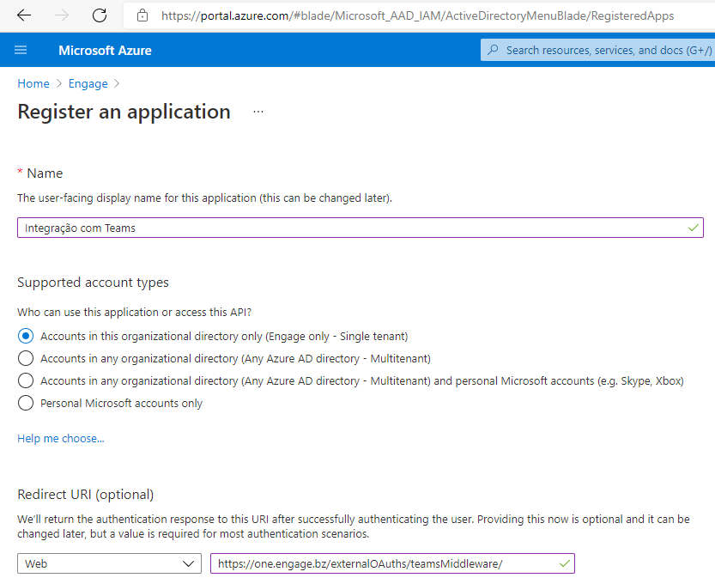Viewport: 715px width, 584px height.
Task: Click the browser back arrow
Action: 24,15
